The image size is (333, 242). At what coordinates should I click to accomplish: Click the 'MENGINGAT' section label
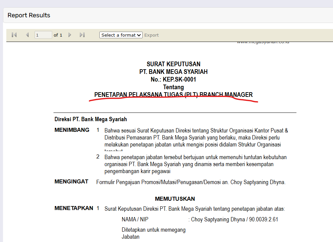click(x=71, y=182)
